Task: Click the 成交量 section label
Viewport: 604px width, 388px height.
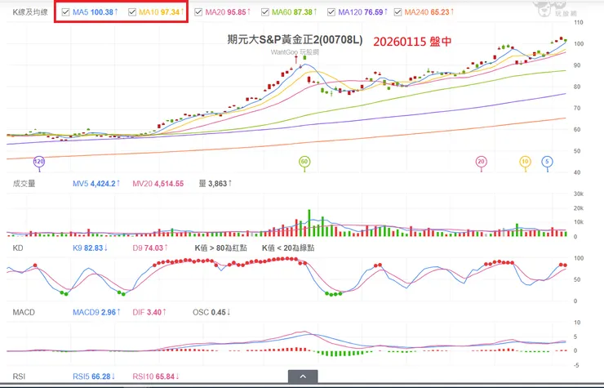Action: tap(24, 184)
